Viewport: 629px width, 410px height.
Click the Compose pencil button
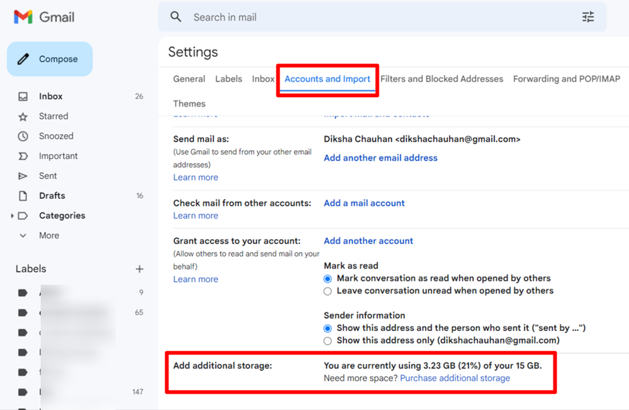(50, 59)
